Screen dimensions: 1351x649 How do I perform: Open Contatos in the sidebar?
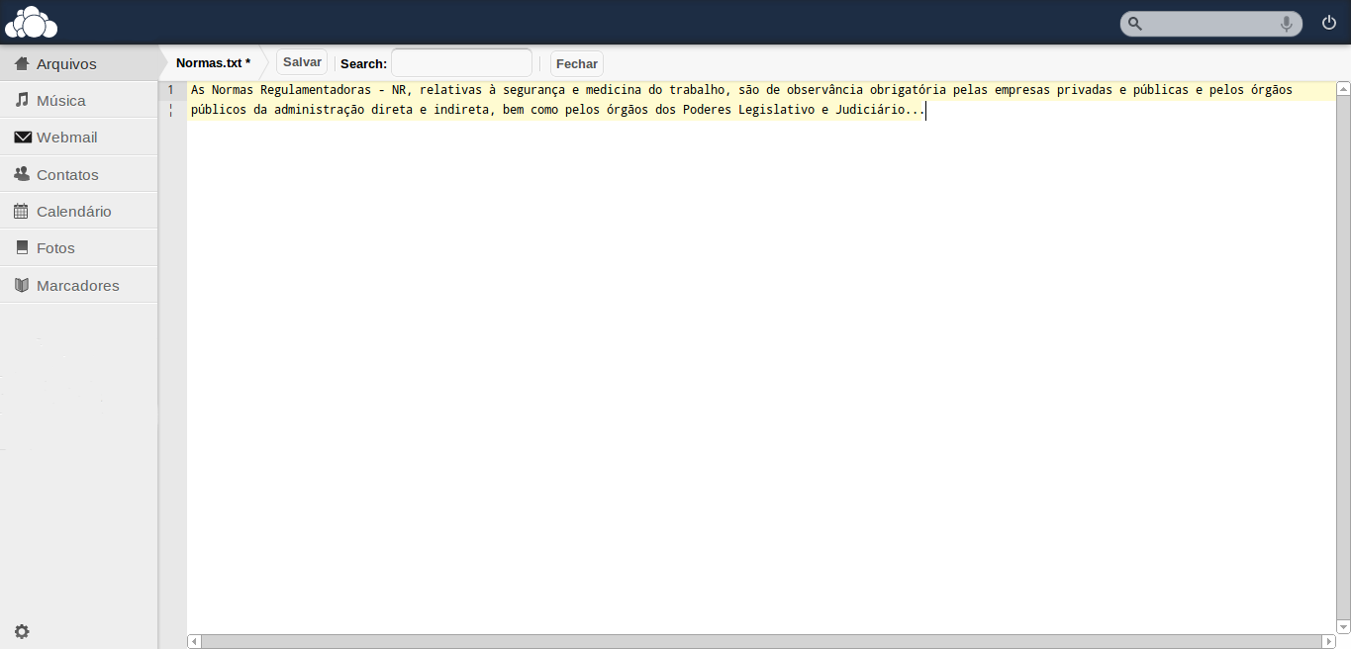click(x=79, y=174)
